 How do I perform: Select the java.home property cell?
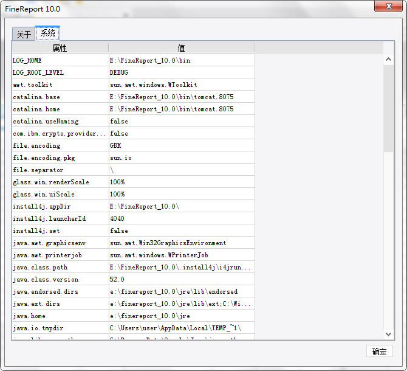coord(60,316)
